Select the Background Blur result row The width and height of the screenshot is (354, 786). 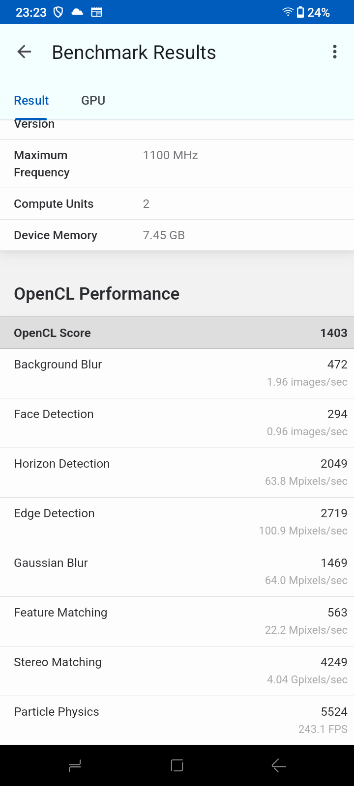pos(177,373)
